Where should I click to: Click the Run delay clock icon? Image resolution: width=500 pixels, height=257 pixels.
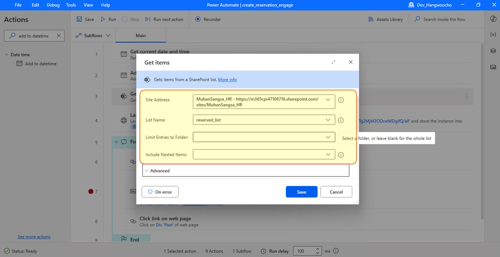pos(263,251)
